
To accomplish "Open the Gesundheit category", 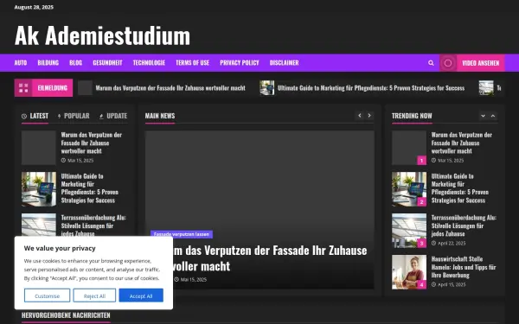I will point(107,63).
